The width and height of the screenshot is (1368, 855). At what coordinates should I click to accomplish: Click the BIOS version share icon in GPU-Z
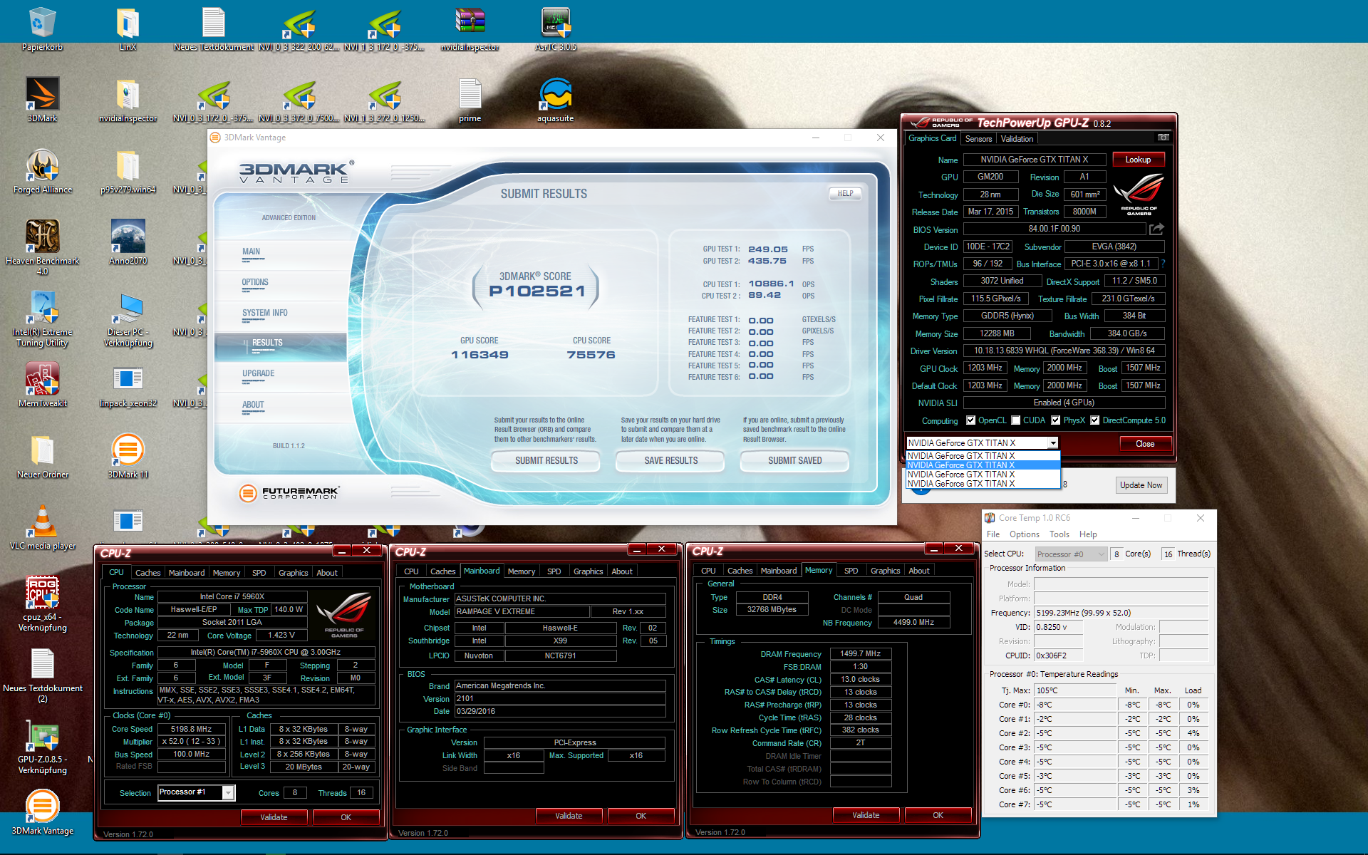[1156, 229]
